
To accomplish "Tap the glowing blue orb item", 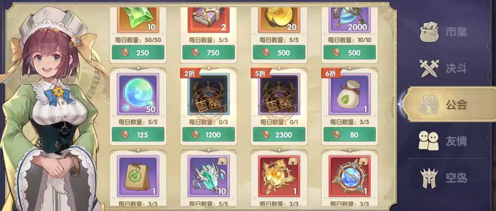I will point(138,94).
